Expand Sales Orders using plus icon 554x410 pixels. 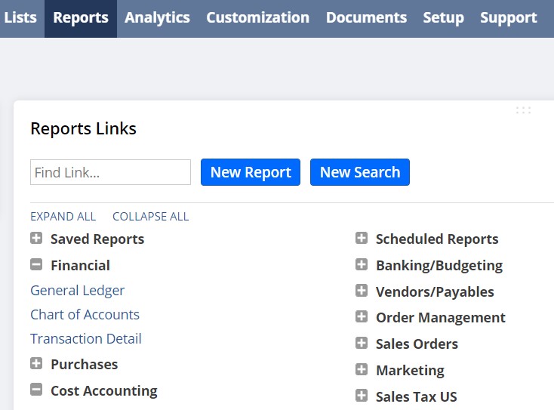tap(362, 344)
